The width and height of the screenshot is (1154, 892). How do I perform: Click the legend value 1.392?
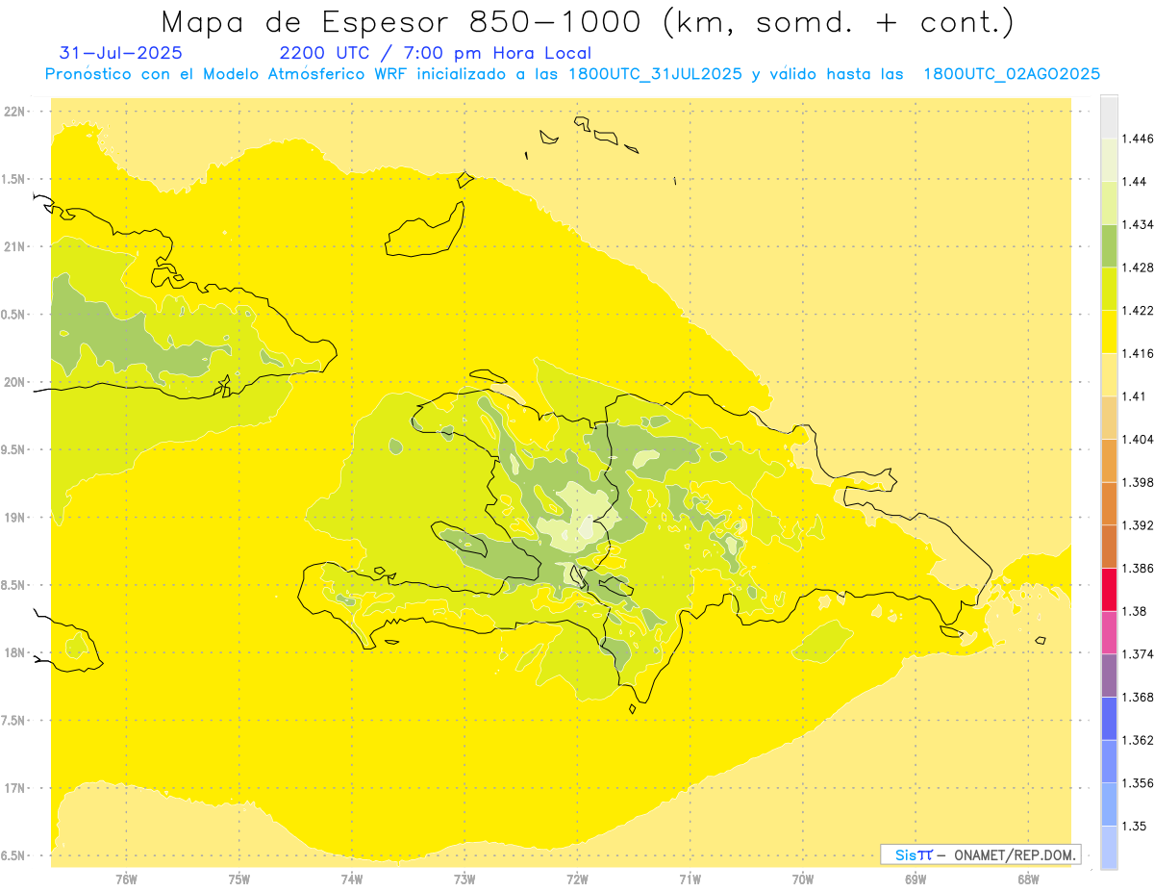(1138, 524)
